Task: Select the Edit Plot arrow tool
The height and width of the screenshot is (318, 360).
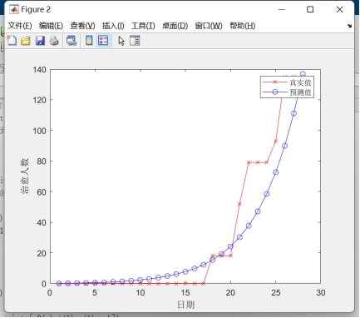Action: click(121, 41)
